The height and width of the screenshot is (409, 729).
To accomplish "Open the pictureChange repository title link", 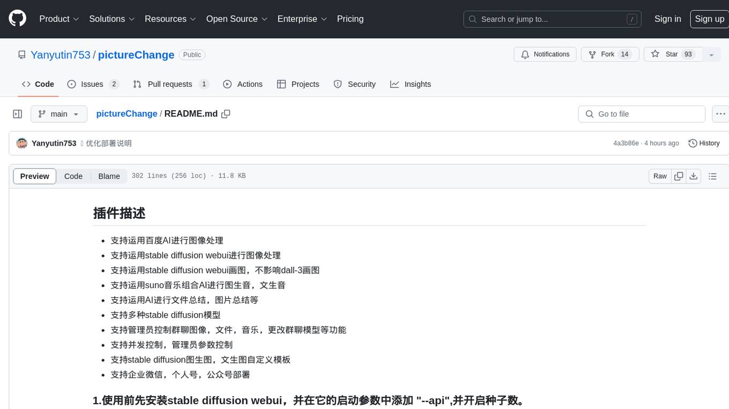I will pos(136,55).
